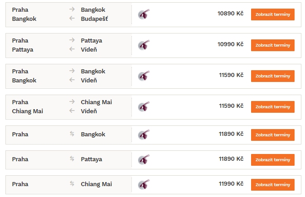
Task: Click the outbound arrow next to Pattaya in second row
Action: pyautogui.click(x=72, y=40)
